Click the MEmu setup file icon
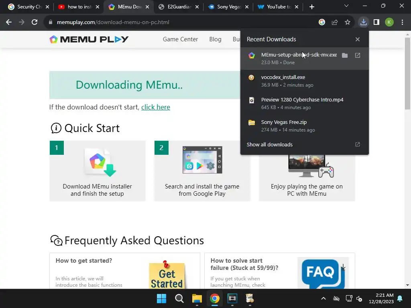This screenshot has width=411, height=308. click(x=252, y=55)
